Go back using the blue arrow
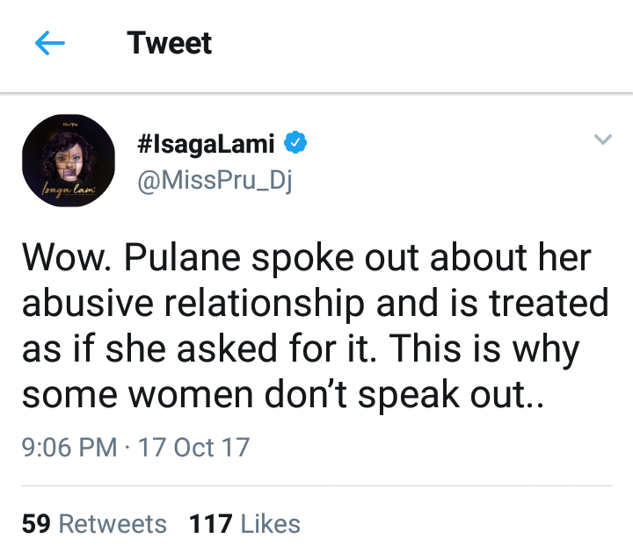This screenshot has height=560, width=633. coord(50,43)
